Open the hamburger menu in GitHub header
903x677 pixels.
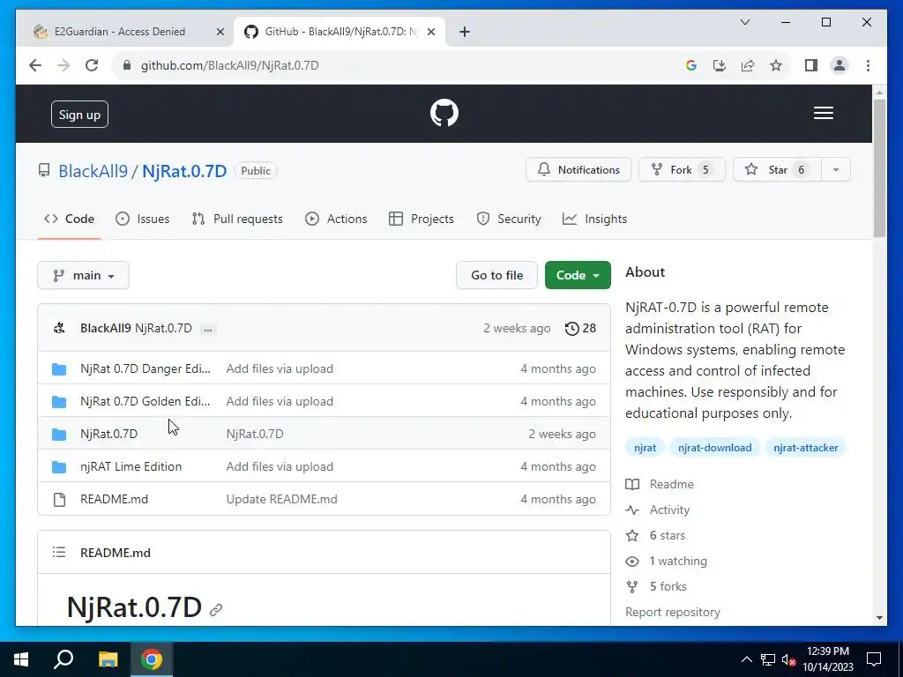click(823, 113)
